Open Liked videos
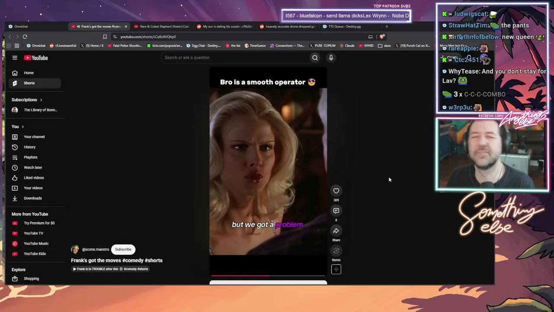Image resolution: width=554 pixels, height=312 pixels. (x=35, y=178)
